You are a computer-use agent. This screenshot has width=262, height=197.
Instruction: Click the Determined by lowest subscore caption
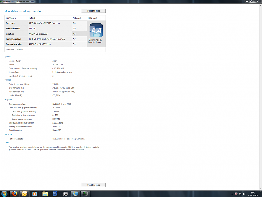pos(95,41)
